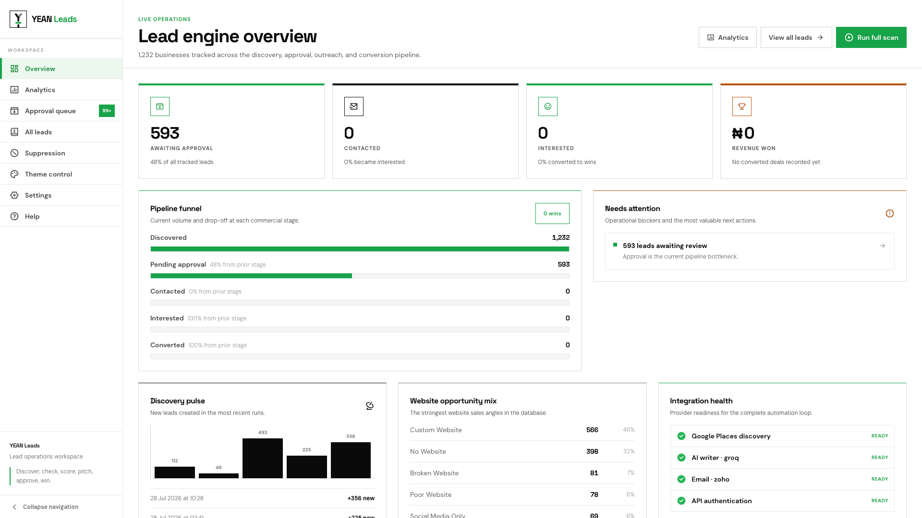922x518 pixels.
Task: Click the Suppression blocked-circle icon
Action: point(14,153)
